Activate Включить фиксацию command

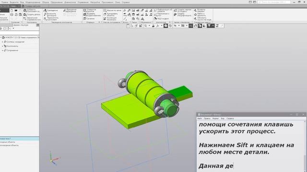click(50, 15)
